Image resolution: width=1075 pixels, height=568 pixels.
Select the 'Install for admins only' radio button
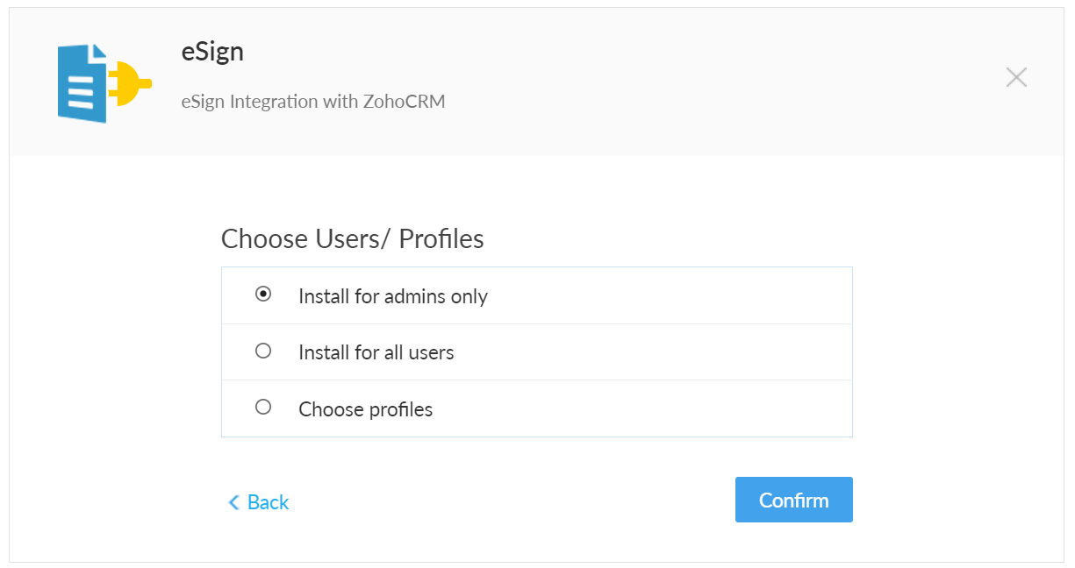263,295
